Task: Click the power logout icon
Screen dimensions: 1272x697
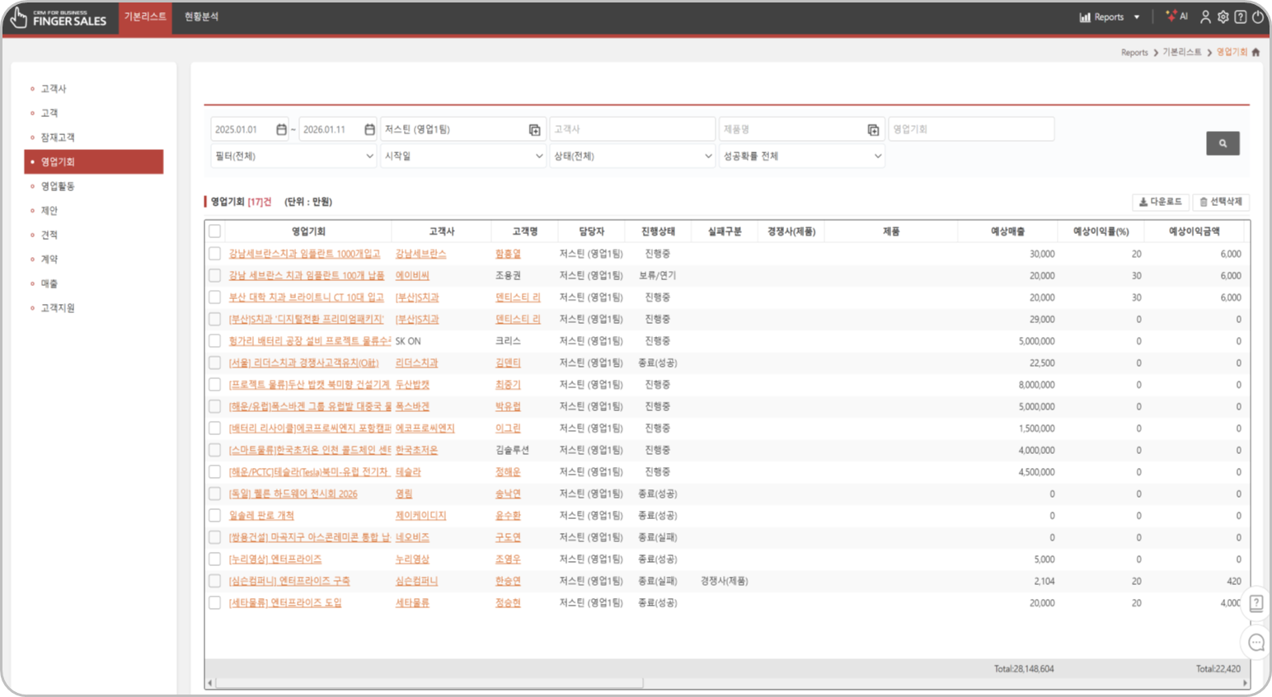Action: click(1258, 16)
